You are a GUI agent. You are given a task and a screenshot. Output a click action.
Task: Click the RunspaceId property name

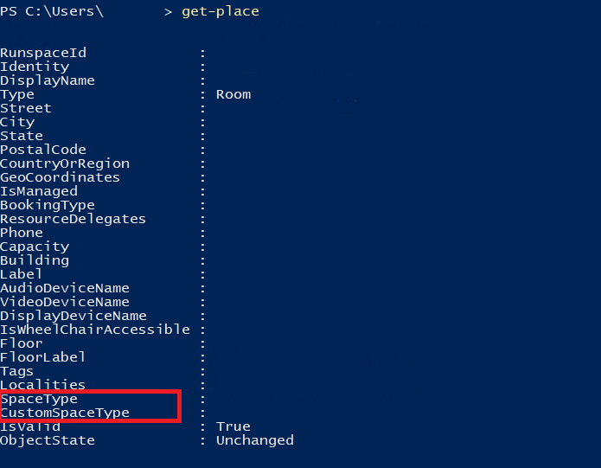[x=43, y=53]
